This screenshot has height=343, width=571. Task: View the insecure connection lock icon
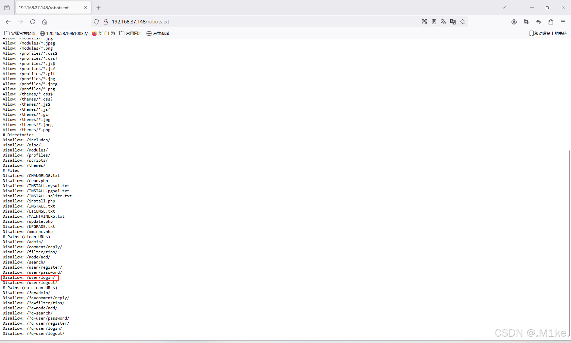(106, 22)
